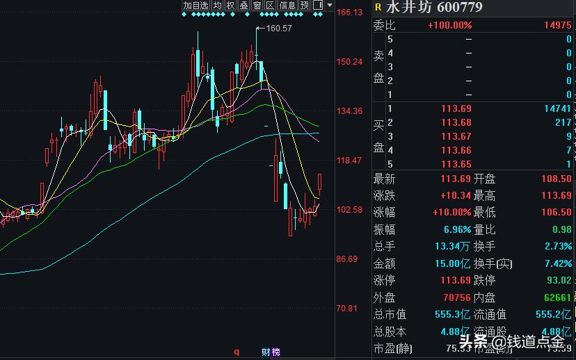This screenshot has height=360, width=576.
Task: Click the 102.58 price axis label
Action: coord(349,210)
